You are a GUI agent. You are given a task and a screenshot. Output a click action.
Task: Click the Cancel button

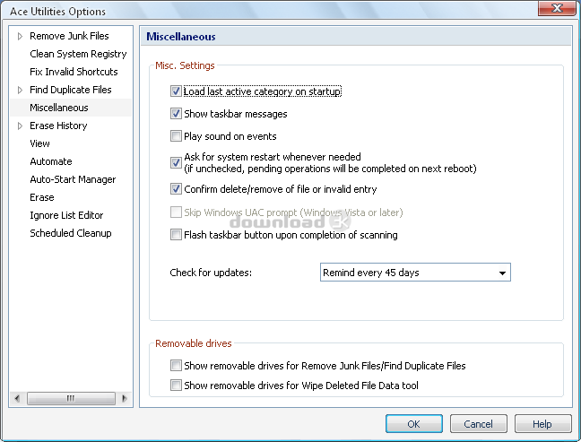tap(479, 424)
